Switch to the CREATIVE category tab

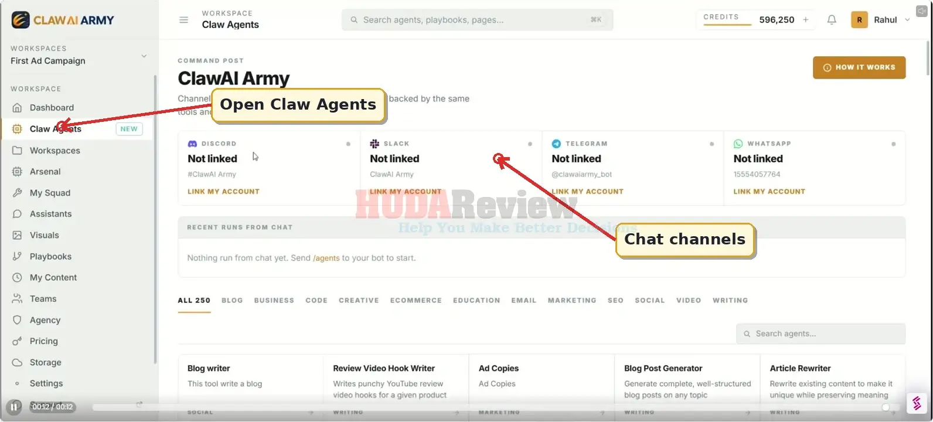(359, 301)
